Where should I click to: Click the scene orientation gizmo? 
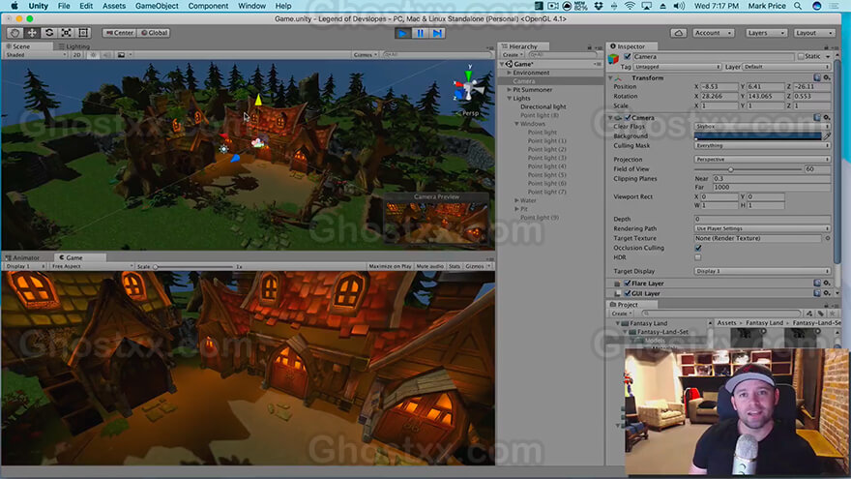(x=468, y=88)
